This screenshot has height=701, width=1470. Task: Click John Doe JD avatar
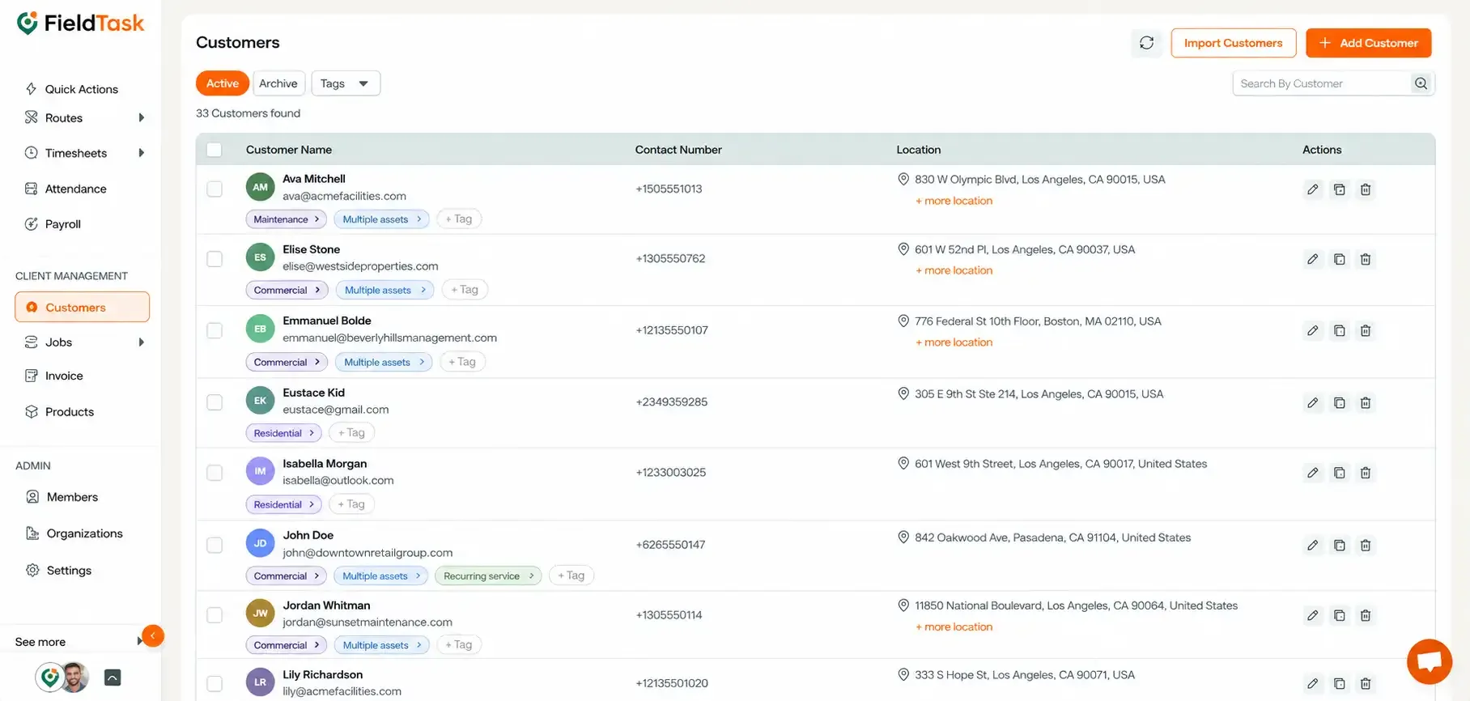(x=260, y=543)
